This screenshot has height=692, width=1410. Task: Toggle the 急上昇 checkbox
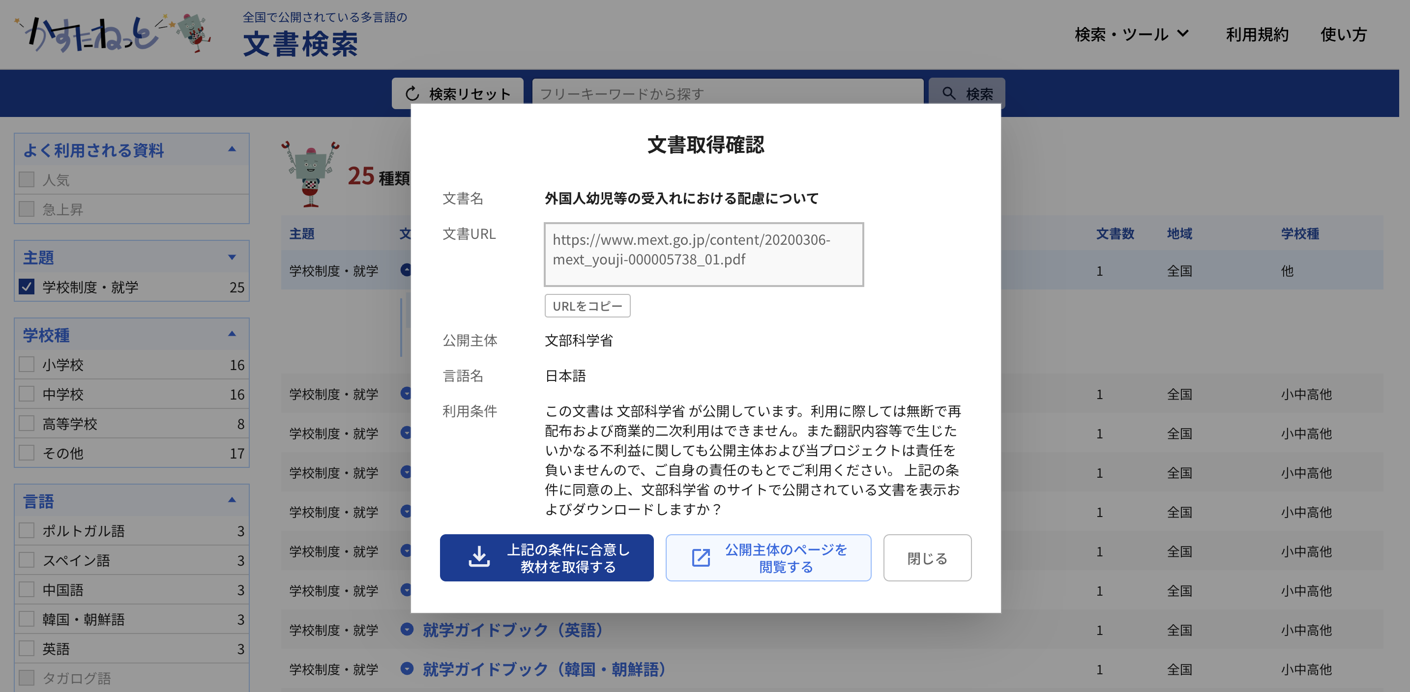point(26,209)
